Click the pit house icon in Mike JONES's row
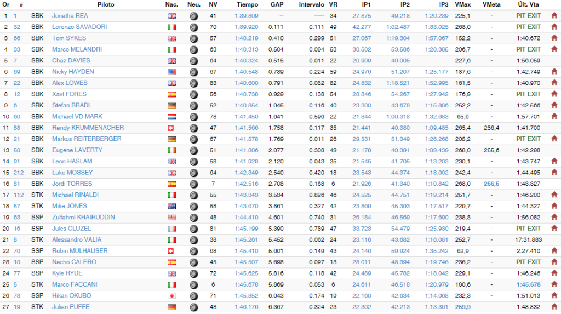The image size is (561, 314). coord(554,206)
